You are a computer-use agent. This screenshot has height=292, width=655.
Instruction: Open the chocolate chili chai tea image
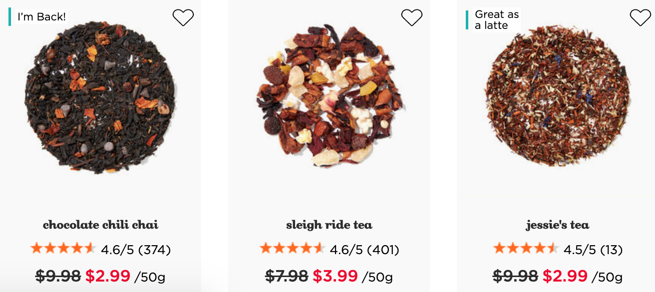click(x=100, y=97)
